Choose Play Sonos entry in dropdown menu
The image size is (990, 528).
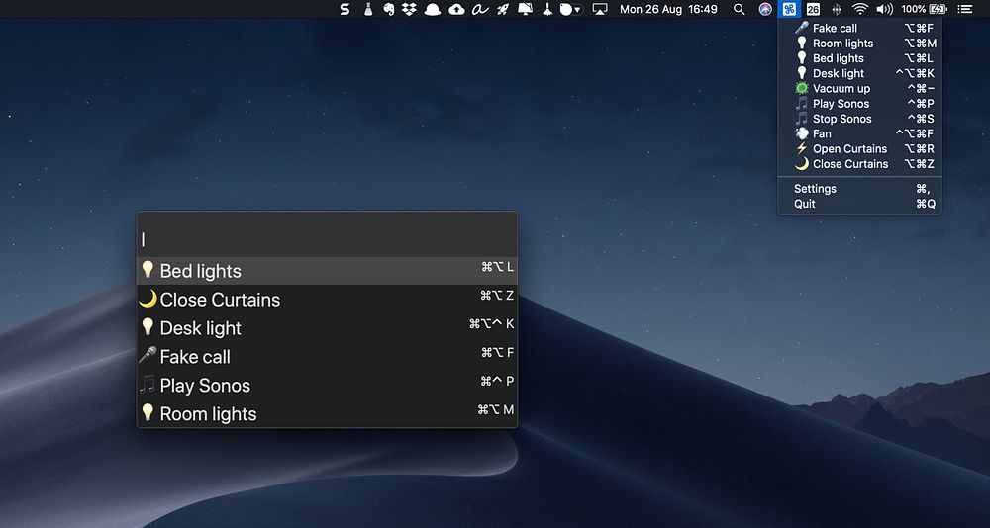point(859,104)
